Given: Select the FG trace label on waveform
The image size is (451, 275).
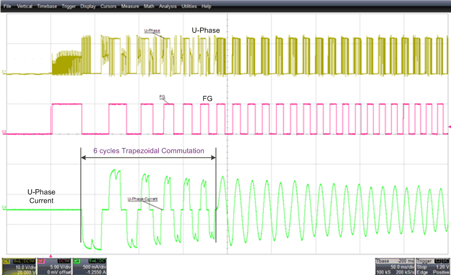Looking at the screenshot, I should point(162,96).
